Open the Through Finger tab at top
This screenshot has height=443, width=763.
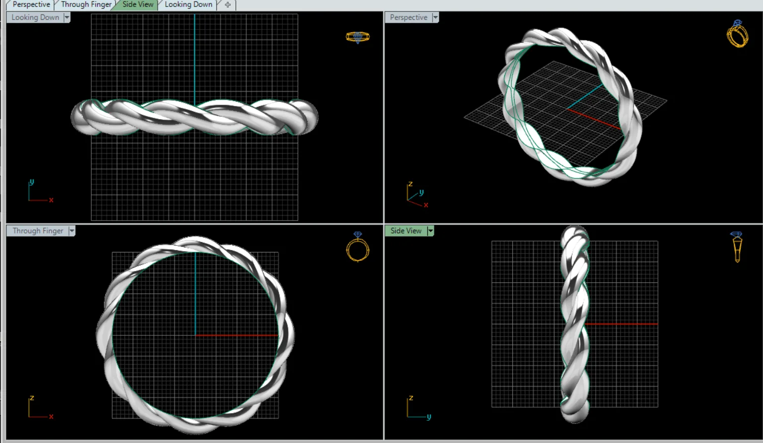click(85, 4)
